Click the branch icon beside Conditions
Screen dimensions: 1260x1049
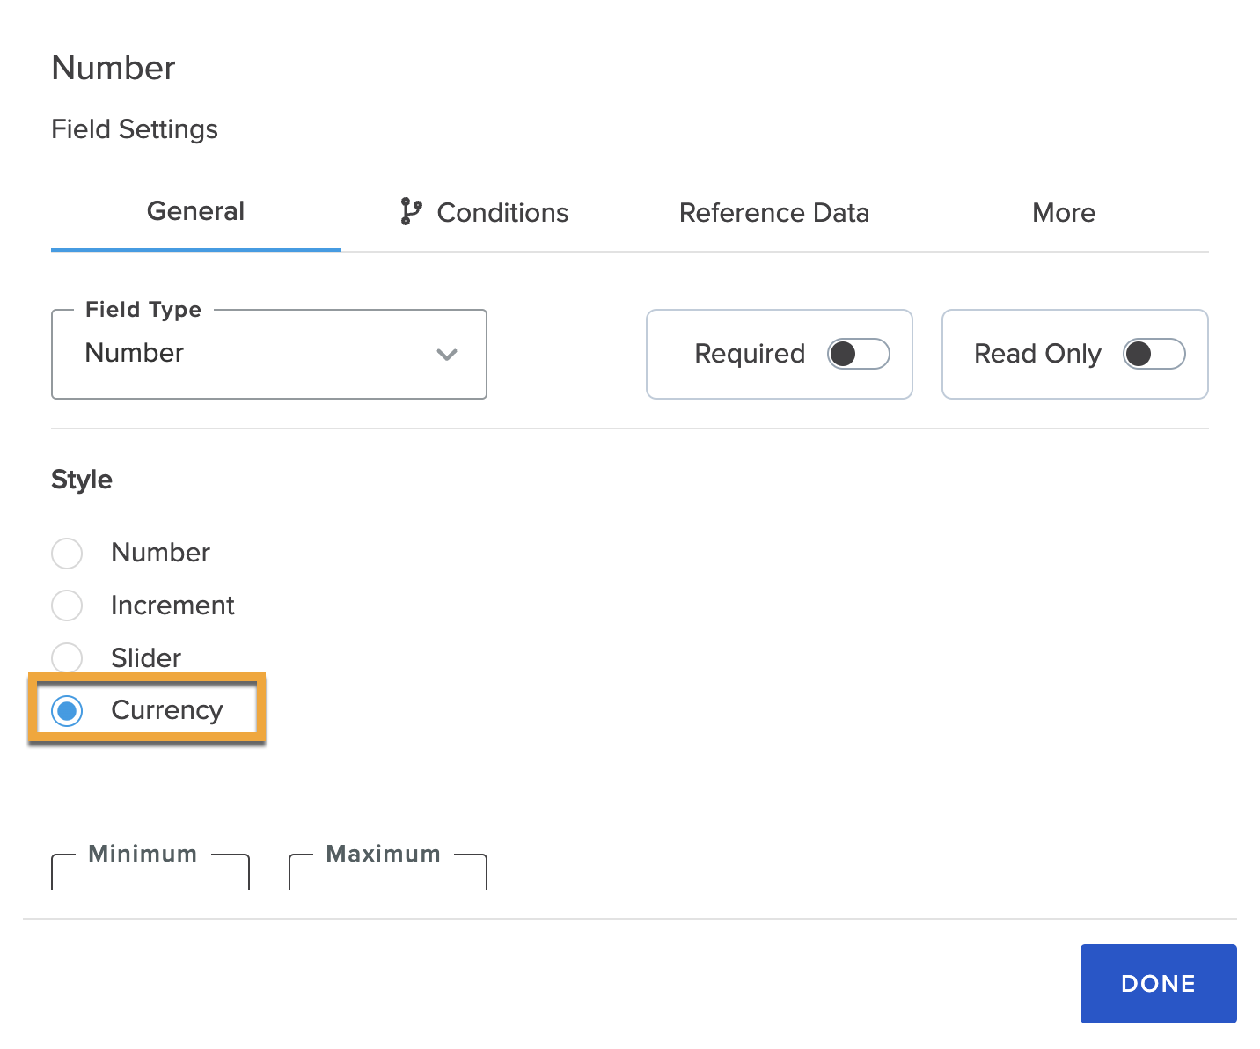tap(410, 212)
